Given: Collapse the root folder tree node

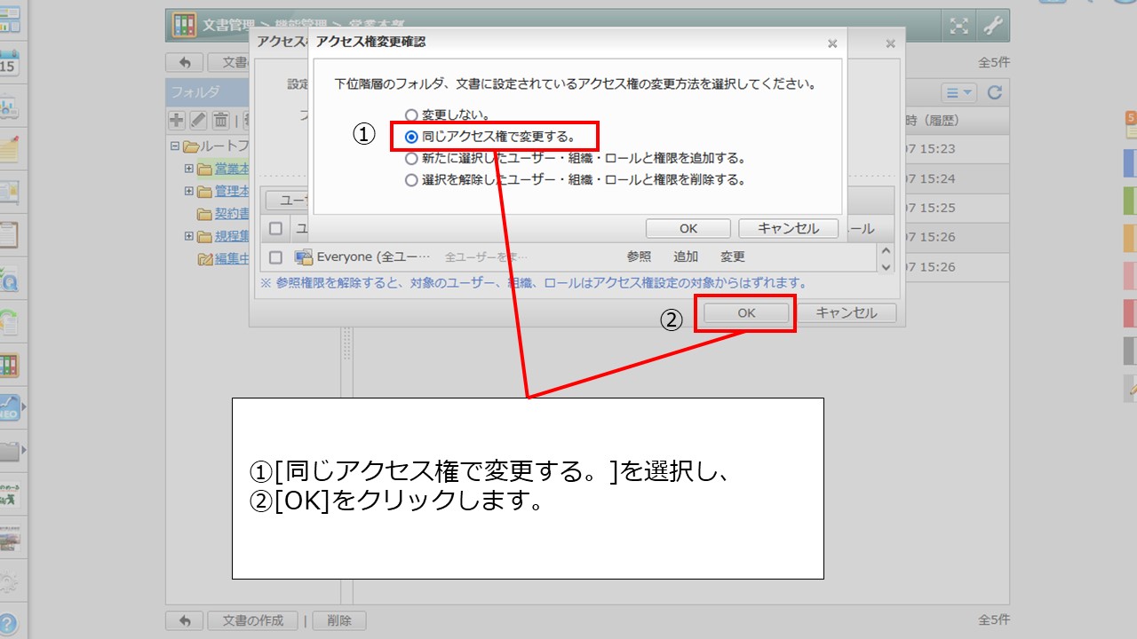Looking at the screenshot, I should pos(175,146).
